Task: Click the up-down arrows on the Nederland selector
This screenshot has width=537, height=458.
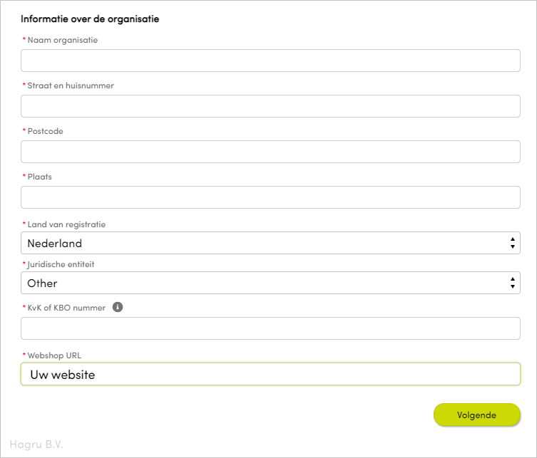Action: pyautogui.click(x=512, y=243)
